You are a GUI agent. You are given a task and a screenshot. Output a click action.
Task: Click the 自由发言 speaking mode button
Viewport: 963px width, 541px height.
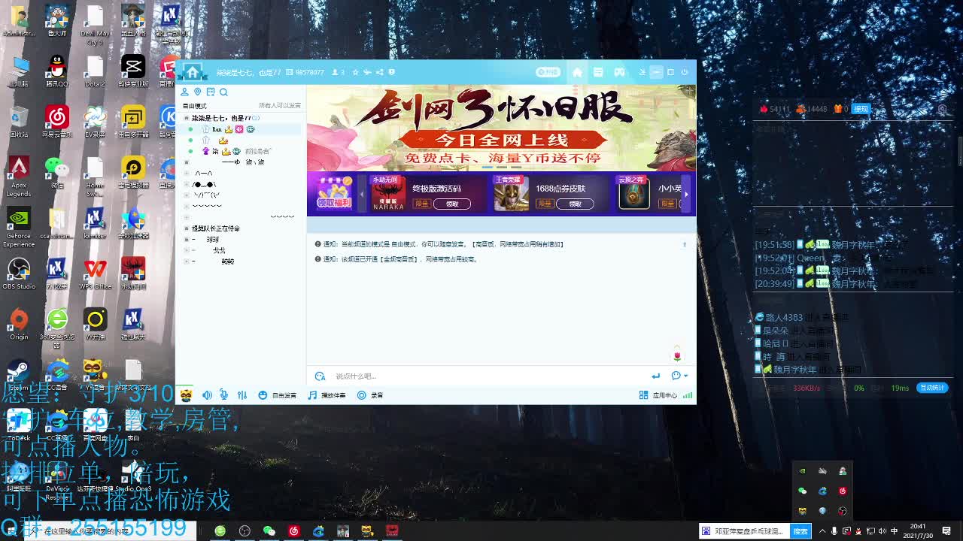point(277,395)
